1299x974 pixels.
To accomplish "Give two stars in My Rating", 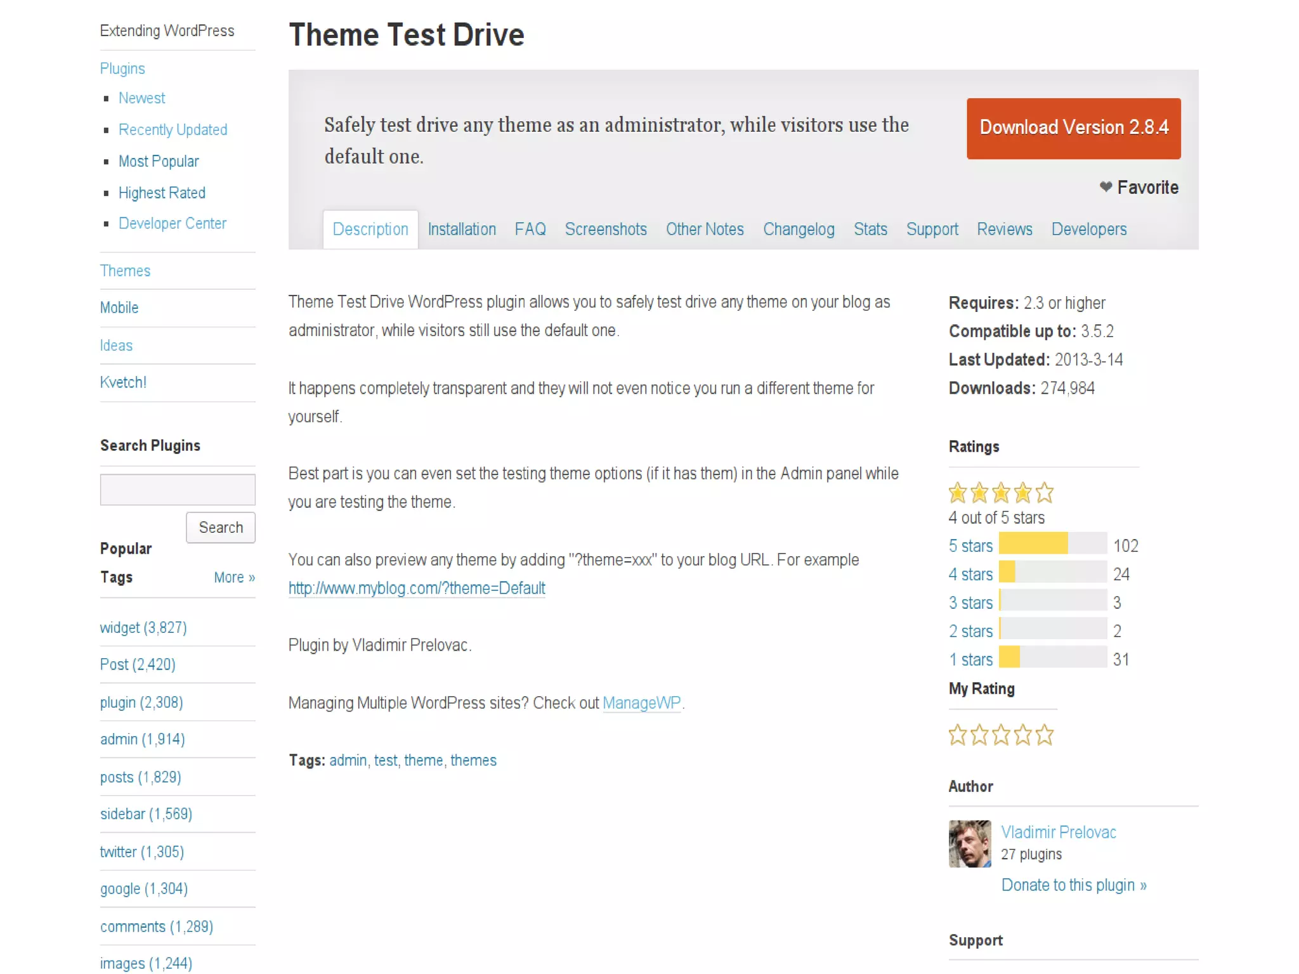I will click(979, 735).
